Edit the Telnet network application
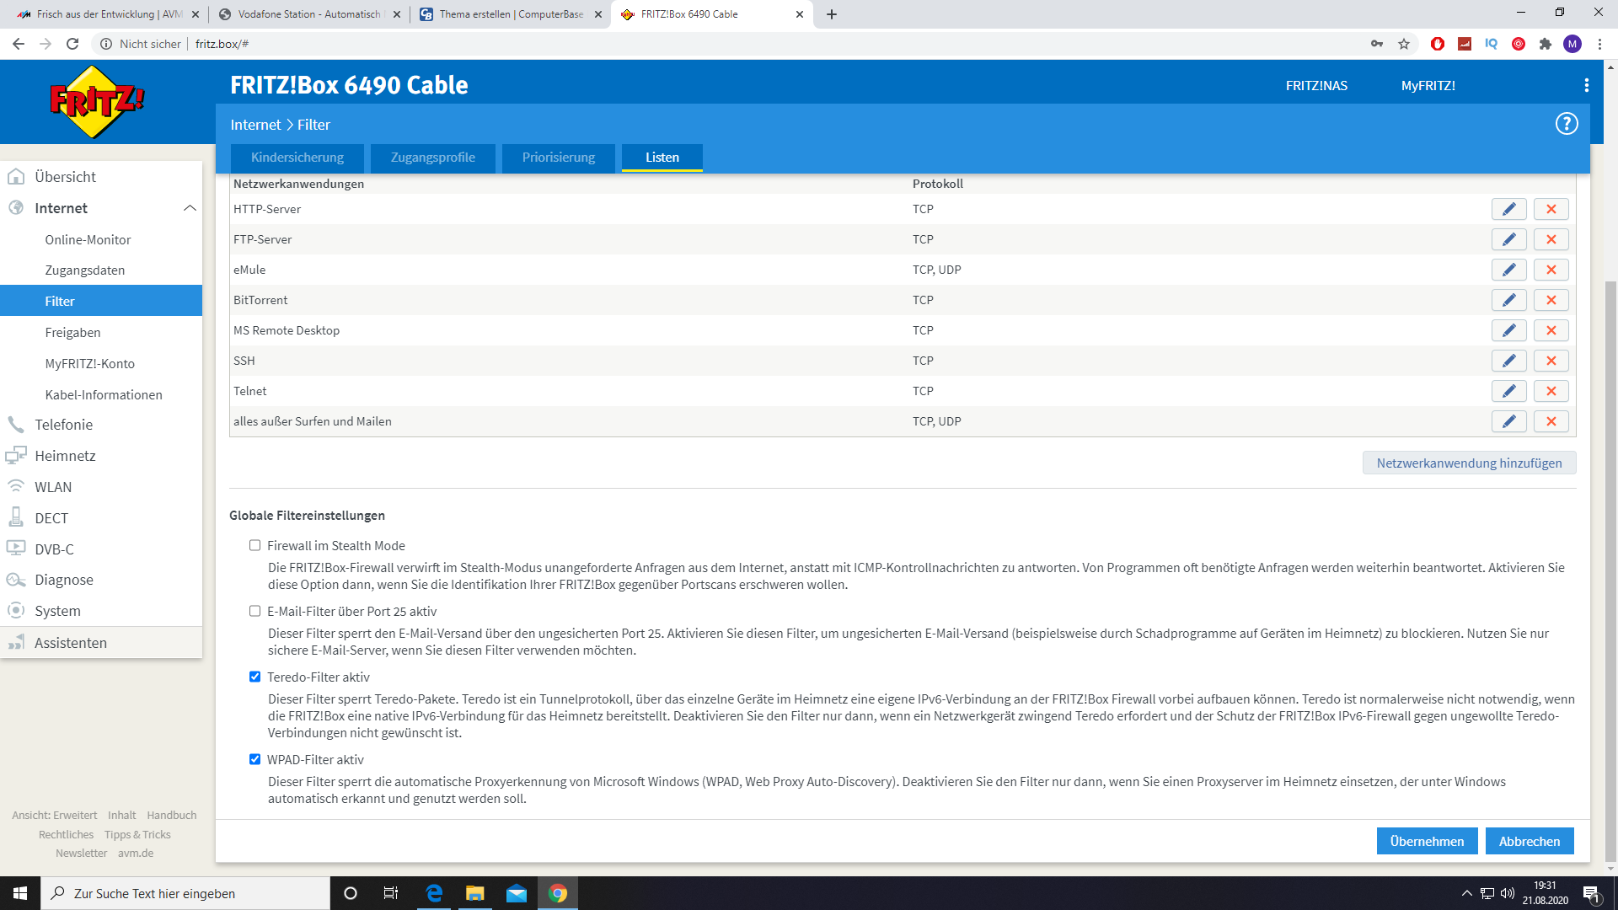 click(x=1508, y=391)
